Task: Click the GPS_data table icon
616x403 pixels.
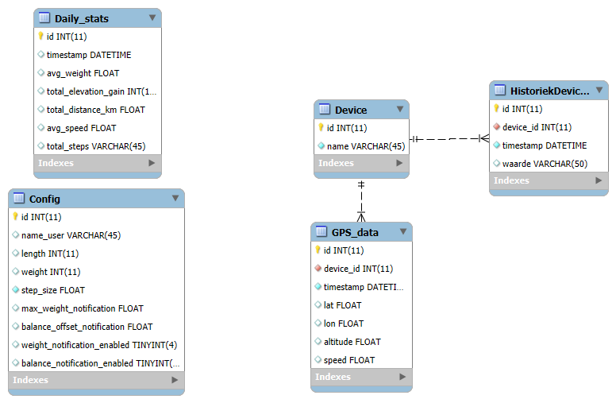Action: (x=321, y=231)
